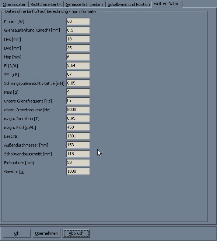217x241 pixels.
Task: Click the Hpp [mm] input field
Action: click(78, 57)
